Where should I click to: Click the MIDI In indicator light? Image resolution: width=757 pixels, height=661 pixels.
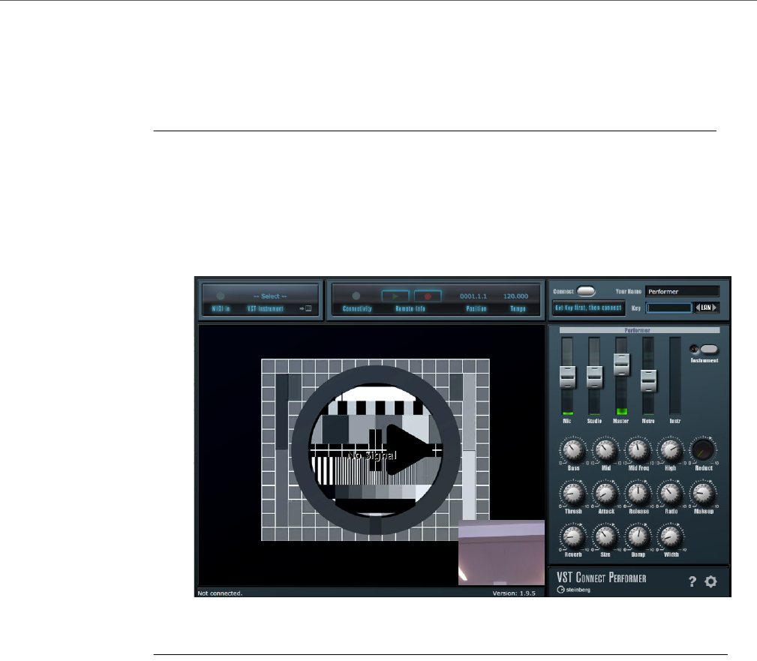click(221, 296)
